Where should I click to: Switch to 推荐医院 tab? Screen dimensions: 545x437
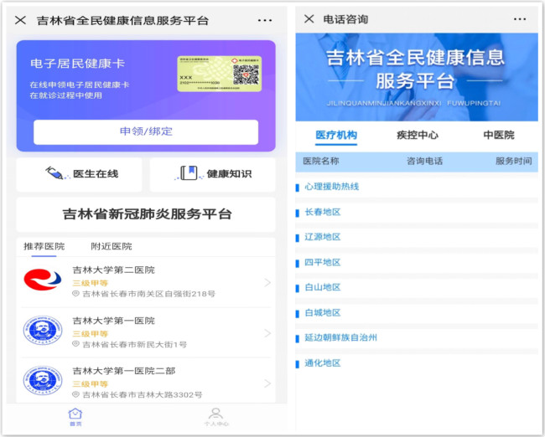pyautogui.click(x=44, y=246)
